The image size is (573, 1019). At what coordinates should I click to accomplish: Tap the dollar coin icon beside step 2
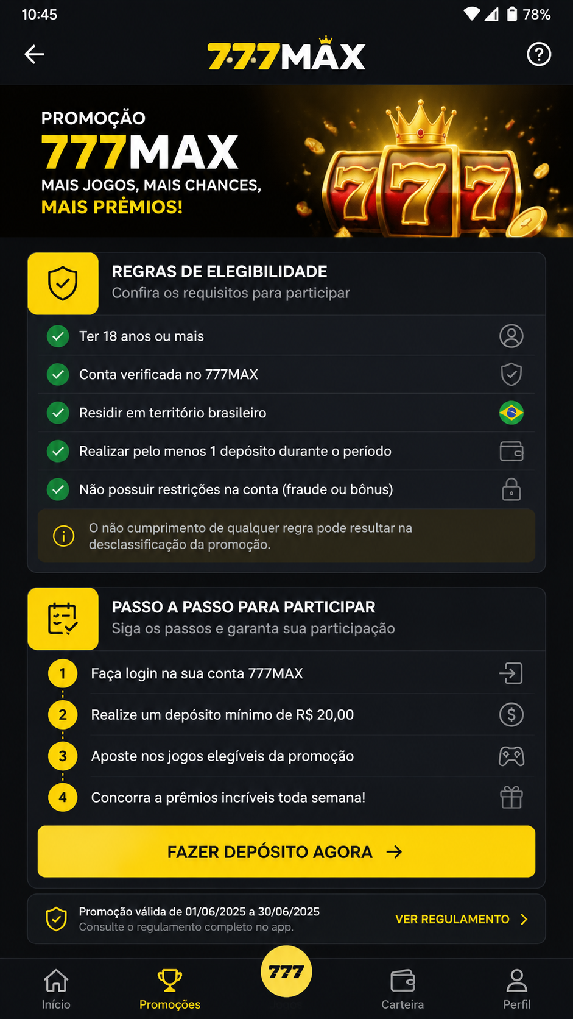point(511,714)
